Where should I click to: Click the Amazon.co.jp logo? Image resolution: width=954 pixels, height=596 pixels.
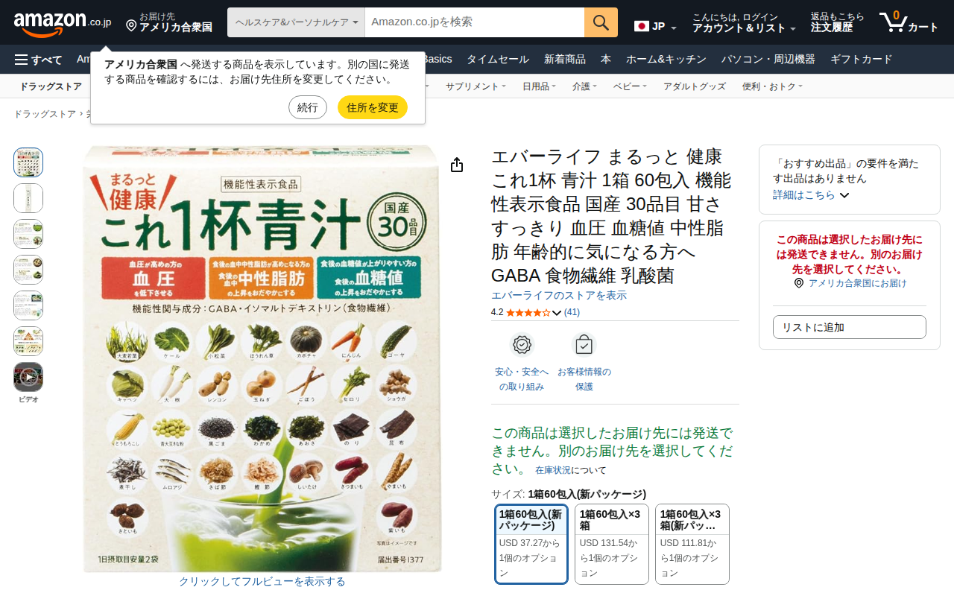coord(63,23)
